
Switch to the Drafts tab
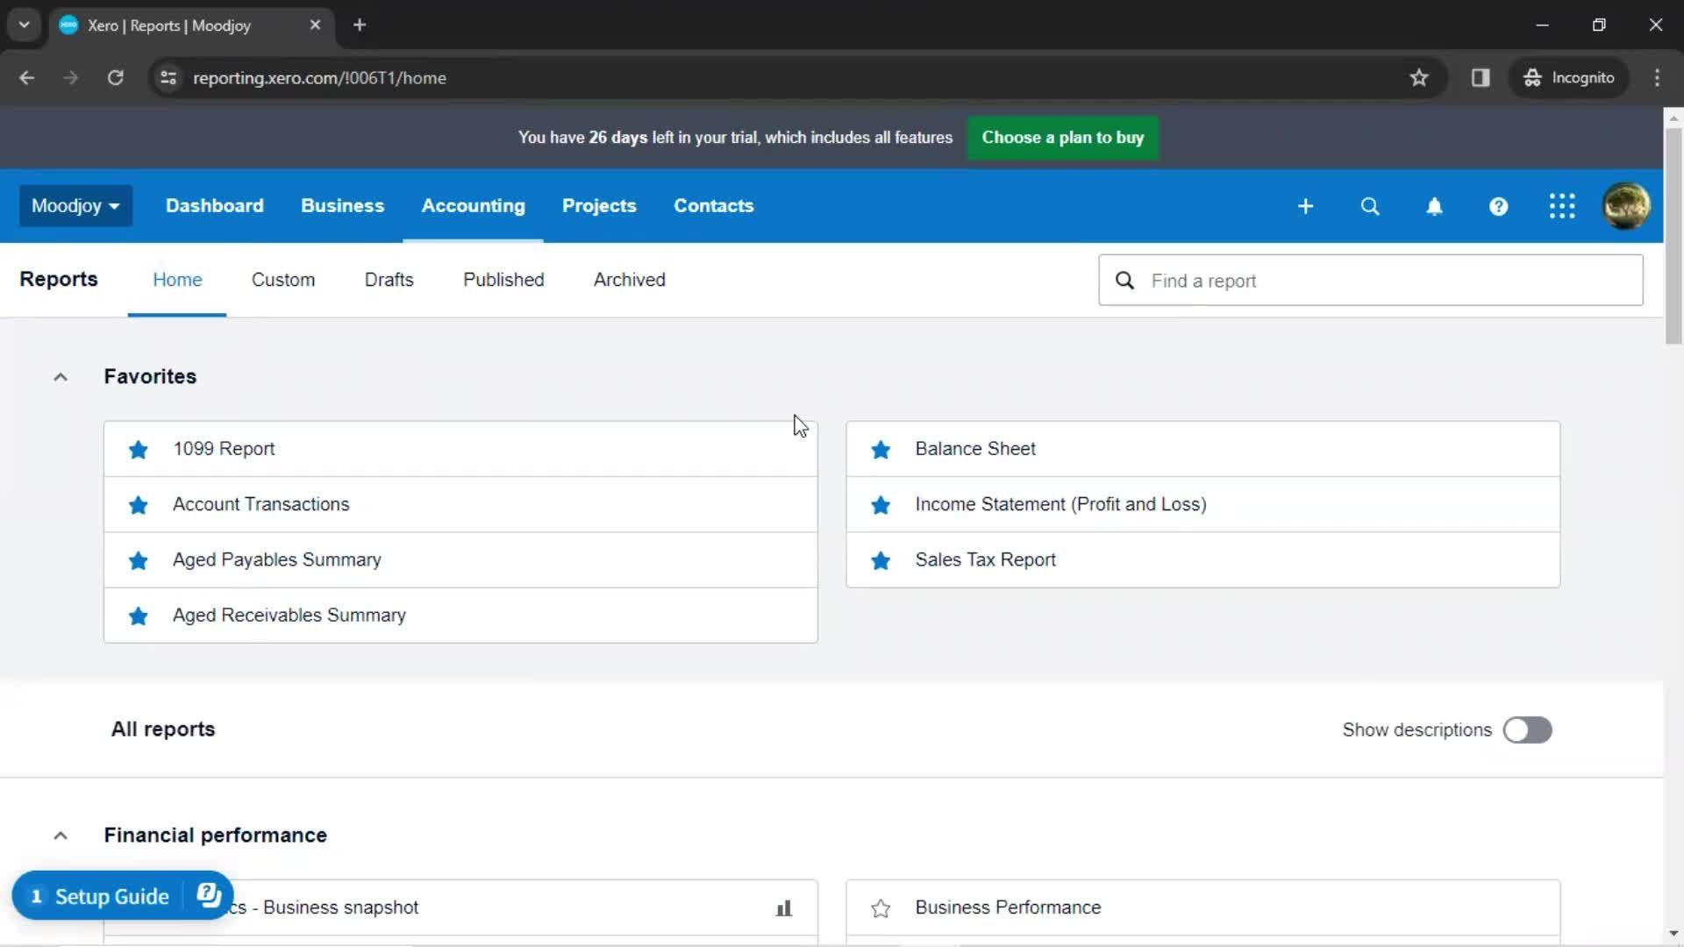pos(389,280)
